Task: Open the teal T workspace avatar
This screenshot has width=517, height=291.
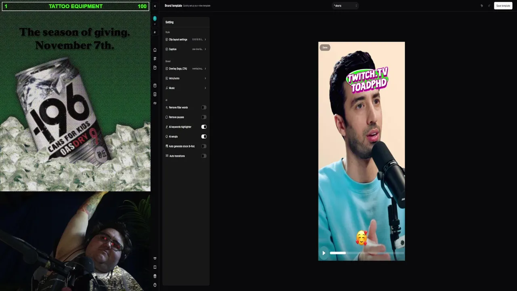Action: point(155,19)
